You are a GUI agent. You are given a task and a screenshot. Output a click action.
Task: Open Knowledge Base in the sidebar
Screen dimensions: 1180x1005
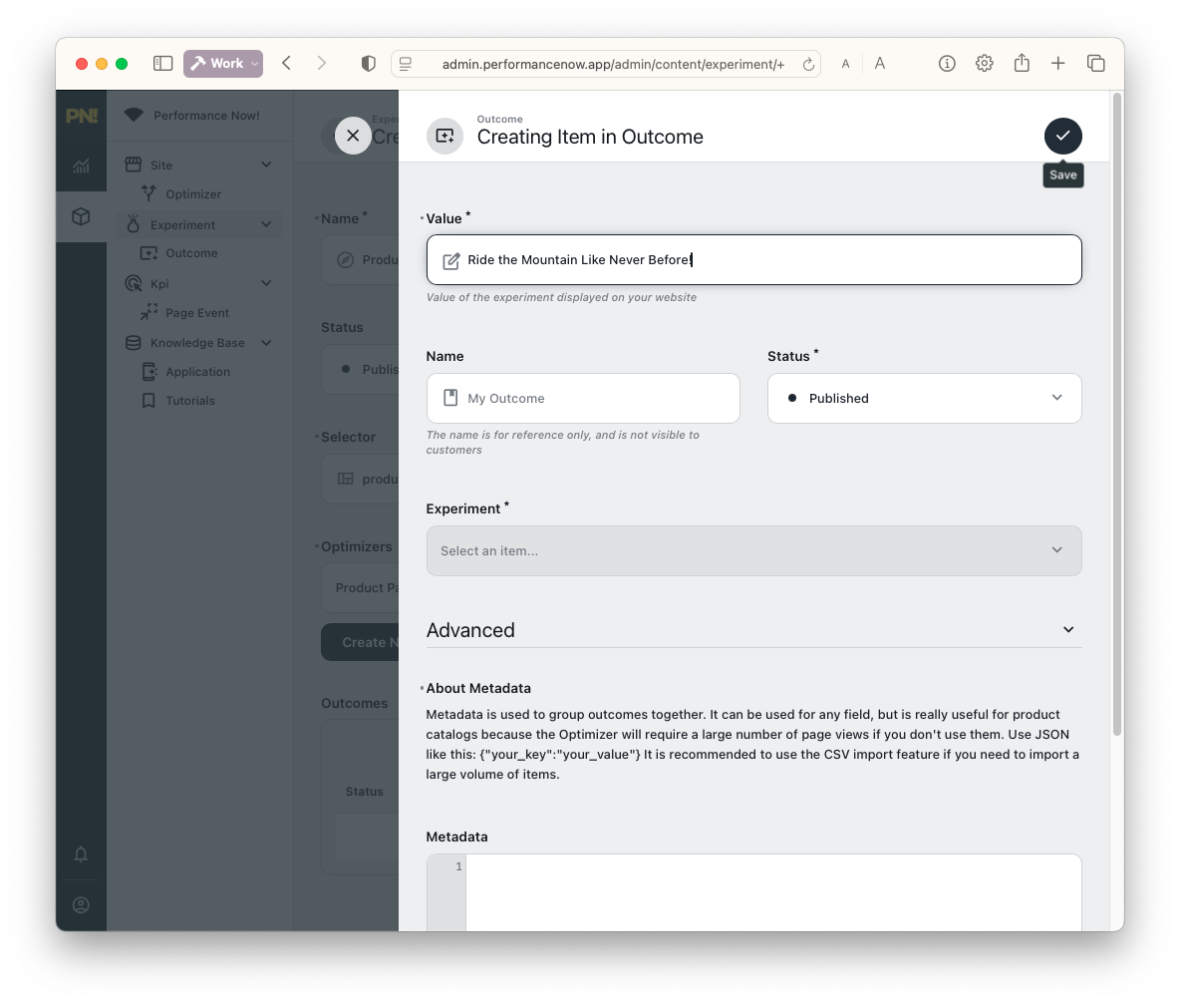197,343
